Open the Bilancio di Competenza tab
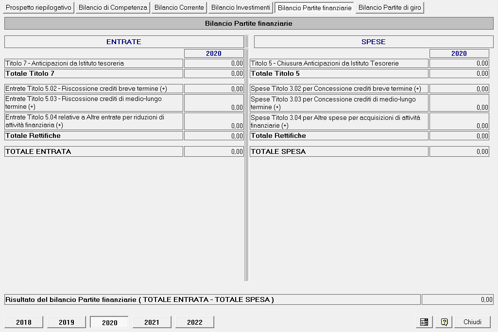 (113, 8)
